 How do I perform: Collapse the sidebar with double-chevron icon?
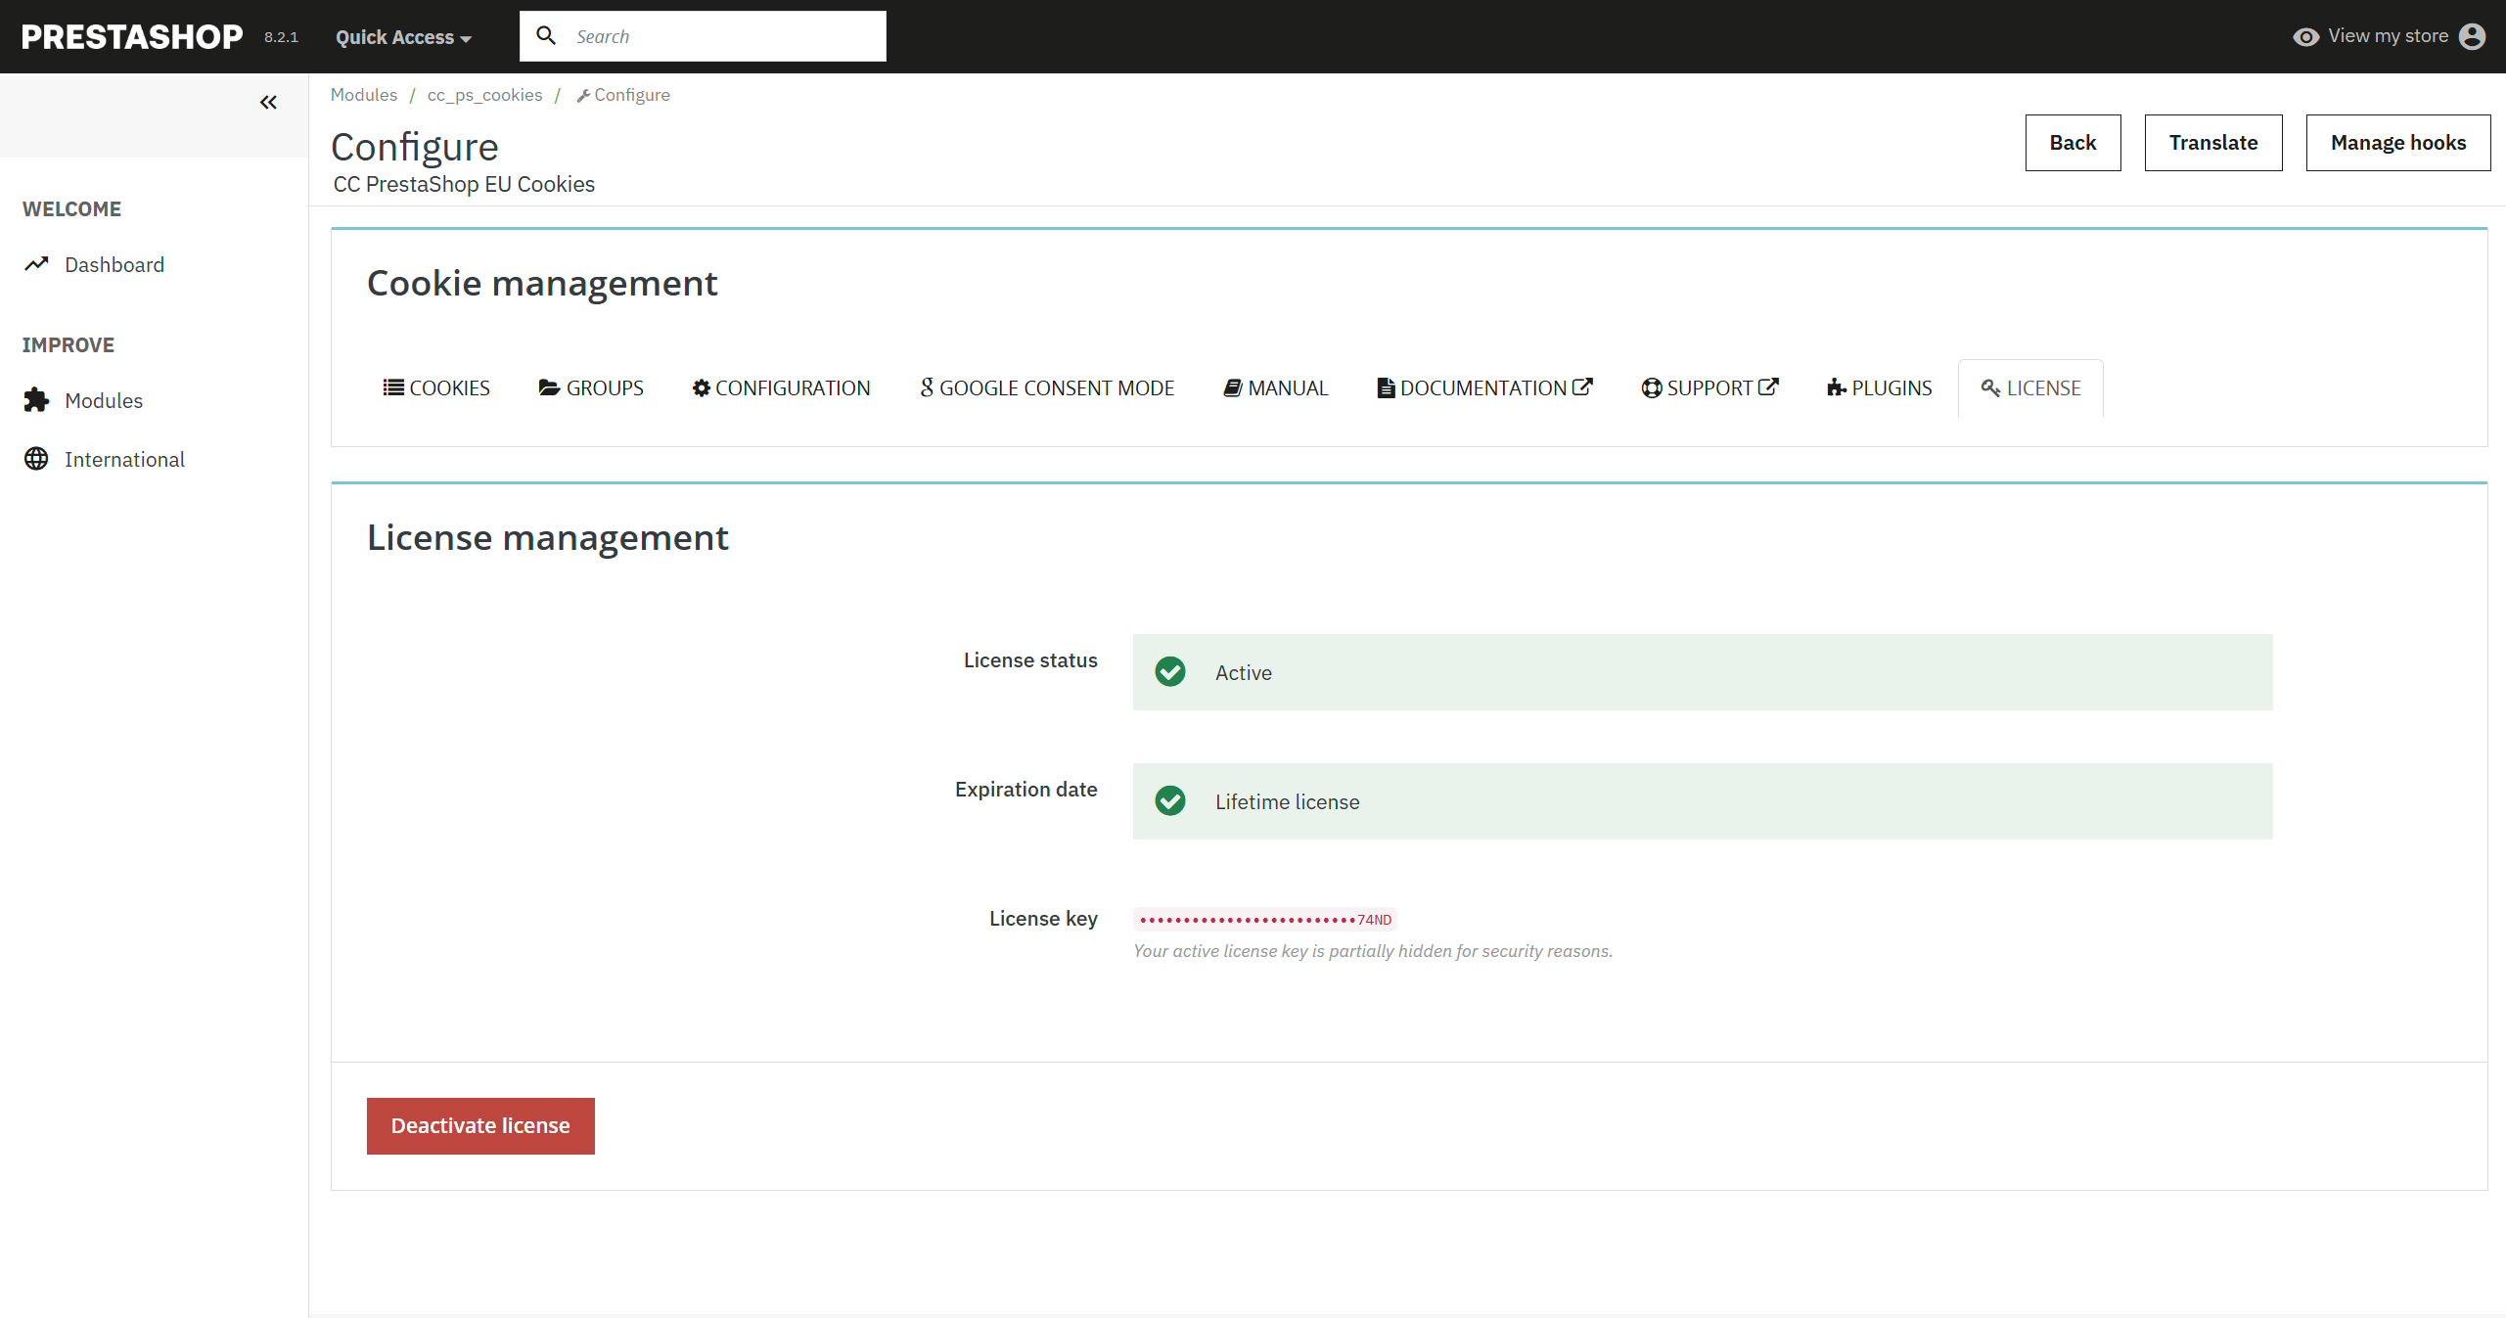(268, 102)
